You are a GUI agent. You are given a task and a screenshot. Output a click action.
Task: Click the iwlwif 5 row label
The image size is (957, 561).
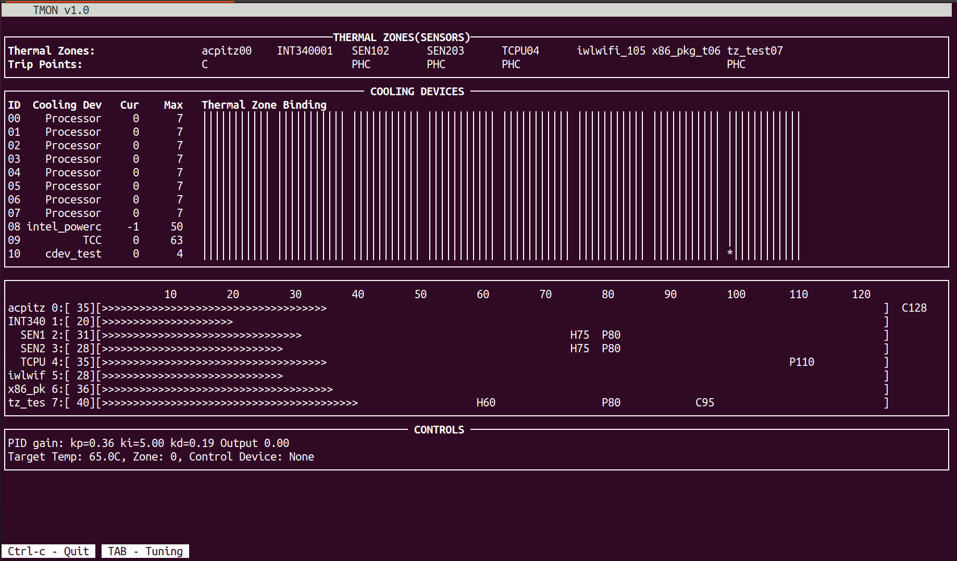click(36, 376)
